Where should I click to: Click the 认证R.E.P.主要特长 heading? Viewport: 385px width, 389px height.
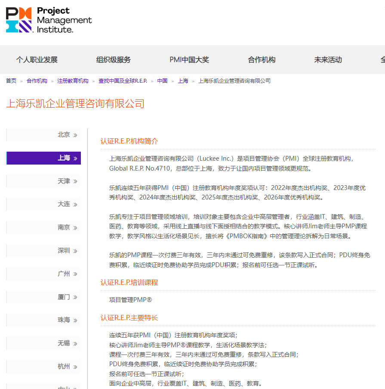point(129,318)
